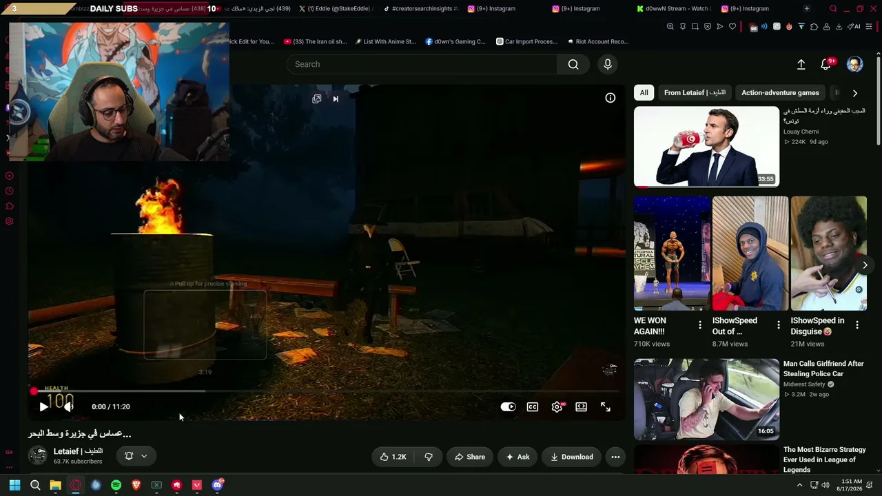Bookmark page with heart icon
This screenshot has height=496, width=882.
click(732, 27)
